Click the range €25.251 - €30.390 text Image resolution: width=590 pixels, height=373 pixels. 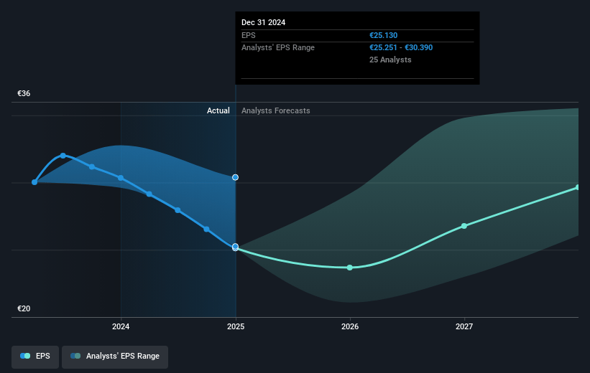click(x=401, y=48)
